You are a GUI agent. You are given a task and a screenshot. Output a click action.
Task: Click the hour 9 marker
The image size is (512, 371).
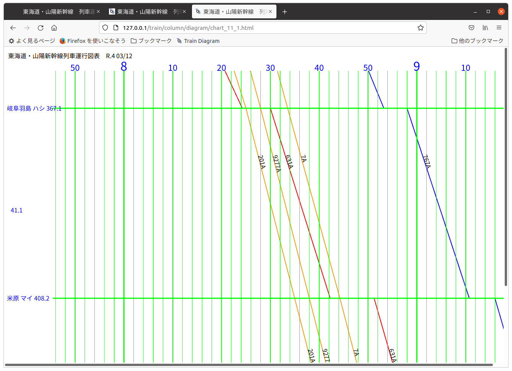[417, 67]
